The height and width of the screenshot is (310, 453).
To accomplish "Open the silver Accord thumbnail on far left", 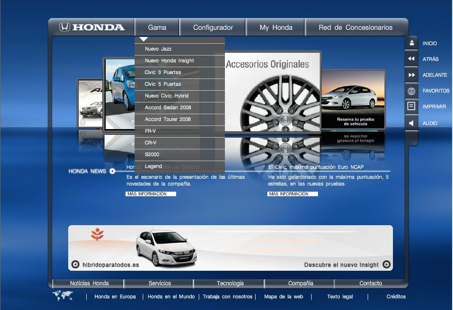I will pos(90,103).
